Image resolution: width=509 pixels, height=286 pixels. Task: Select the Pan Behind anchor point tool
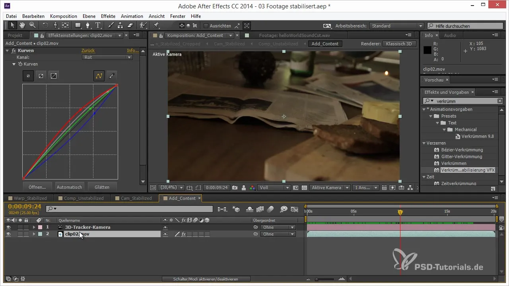(x=65, y=25)
